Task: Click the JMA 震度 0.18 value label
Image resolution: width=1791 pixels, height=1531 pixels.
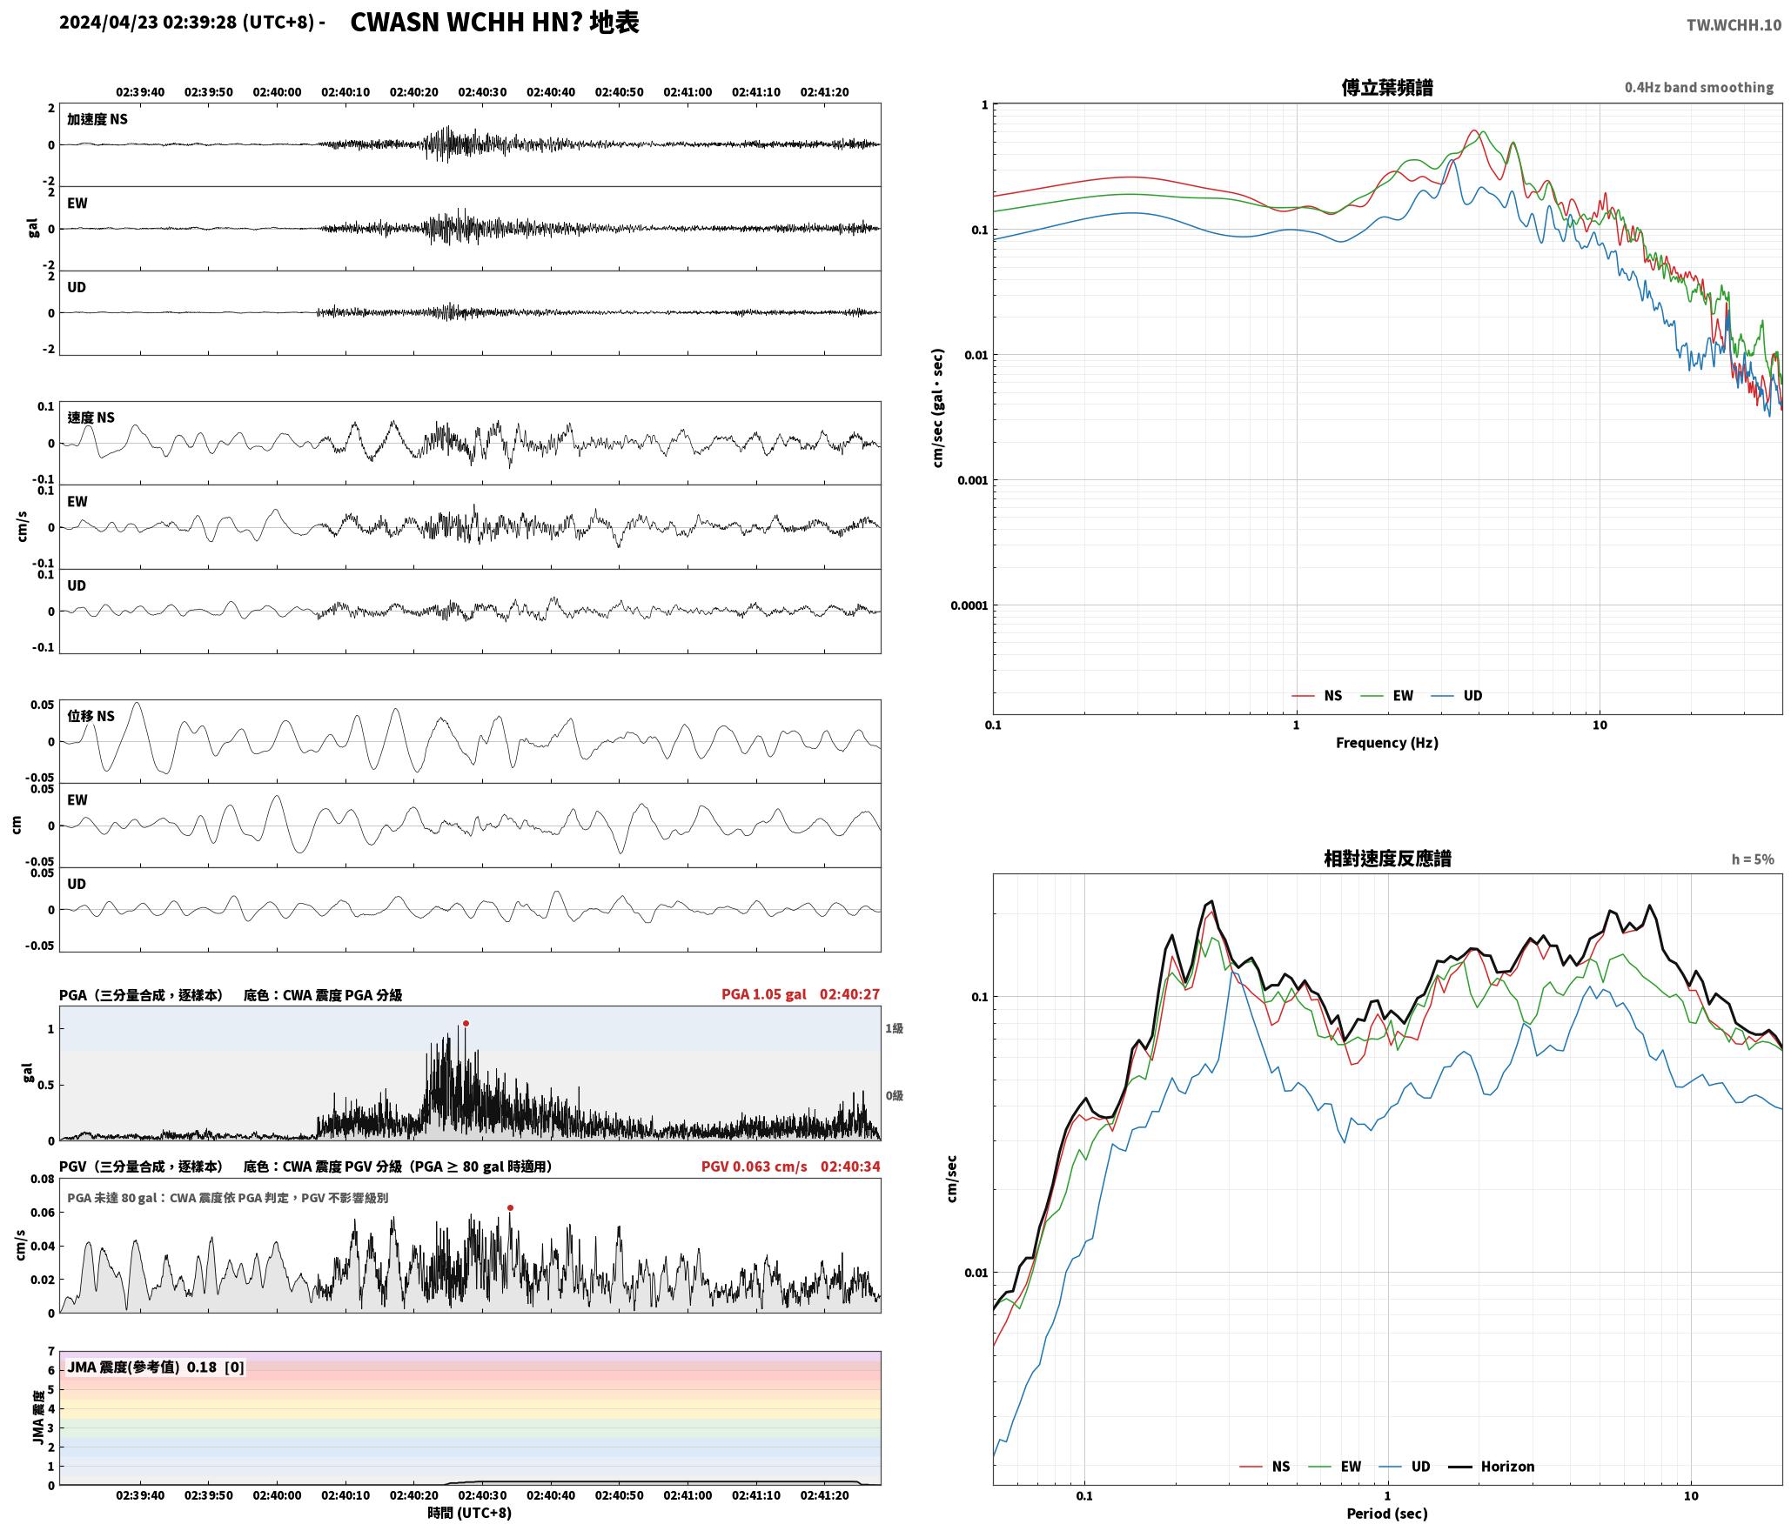Action: (156, 1367)
